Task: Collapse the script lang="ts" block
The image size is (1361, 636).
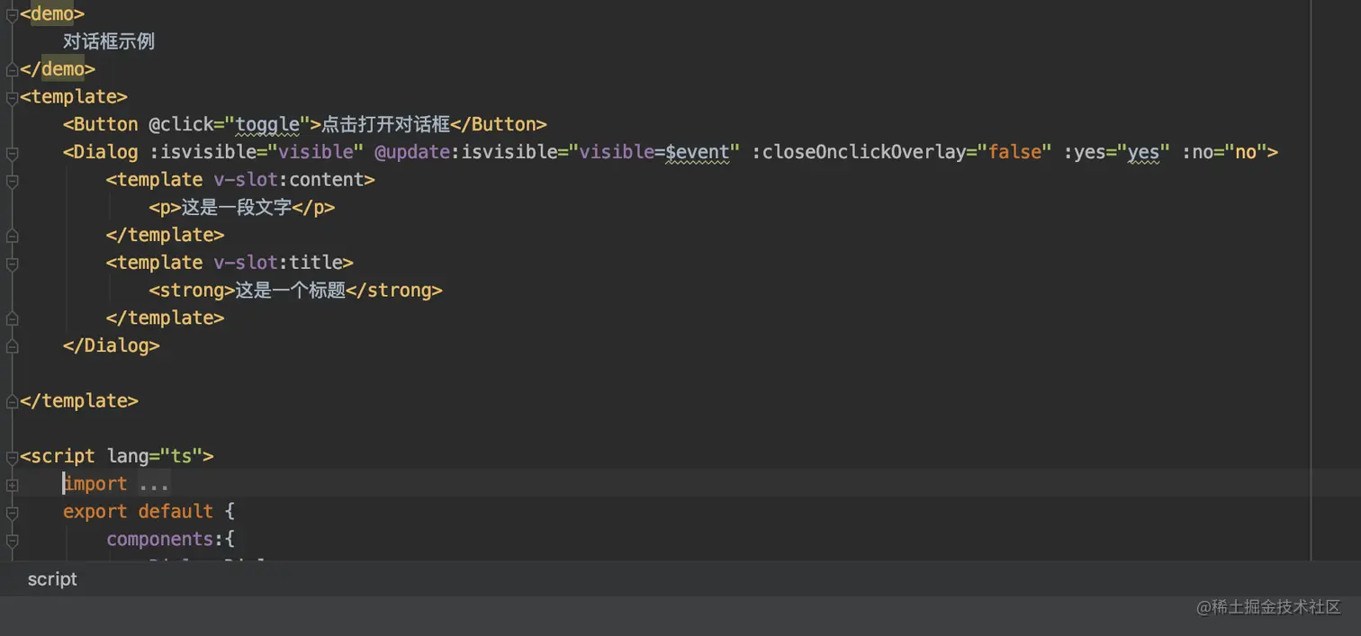Action: pos(12,456)
